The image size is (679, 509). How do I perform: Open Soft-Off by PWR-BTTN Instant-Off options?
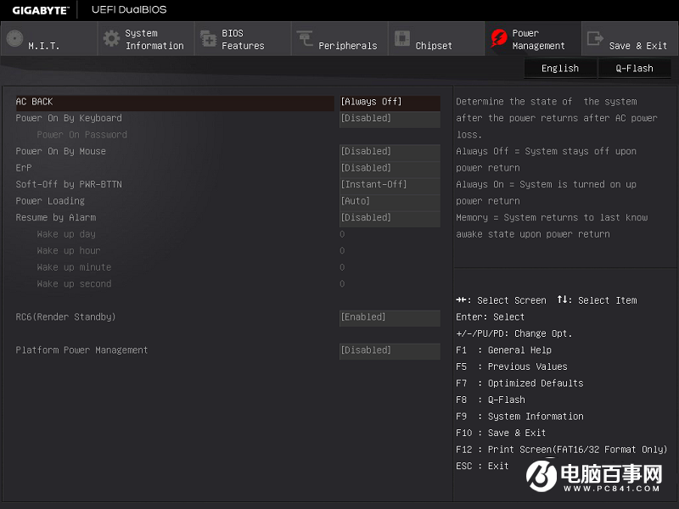click(390, 185)
